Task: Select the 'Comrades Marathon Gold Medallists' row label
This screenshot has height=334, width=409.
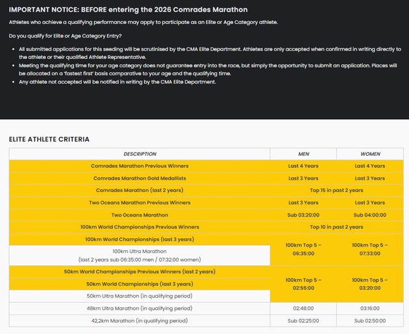Action: 140,178
